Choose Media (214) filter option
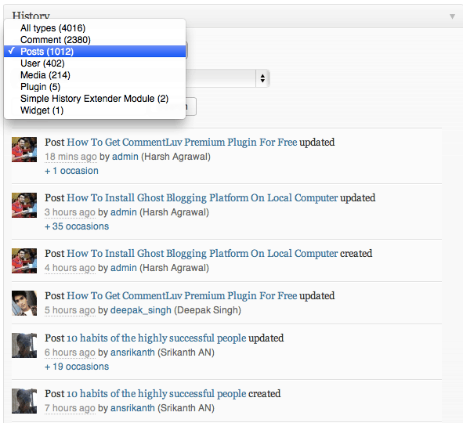463x423 pixels. [95, 75]
